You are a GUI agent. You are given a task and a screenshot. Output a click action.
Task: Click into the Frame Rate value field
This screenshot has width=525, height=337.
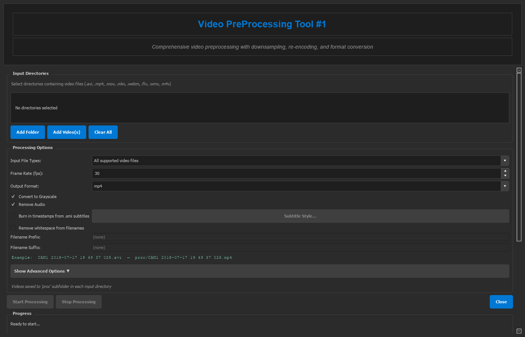click(296, 173)
